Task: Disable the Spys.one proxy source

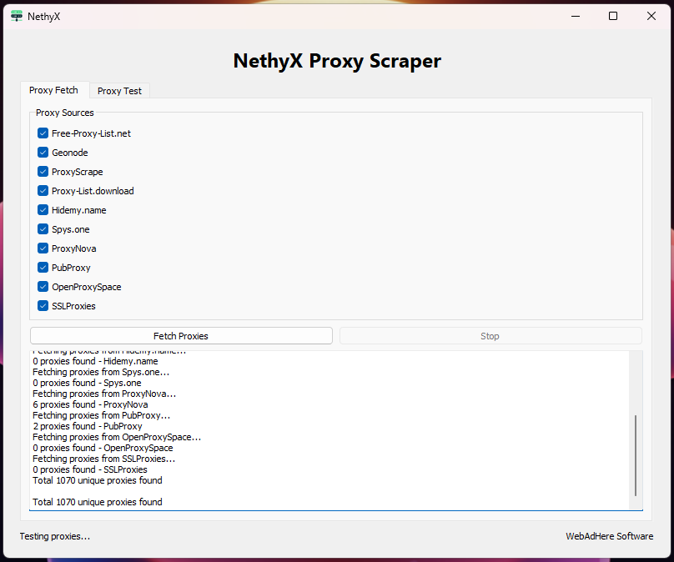Action: (43, 229)
